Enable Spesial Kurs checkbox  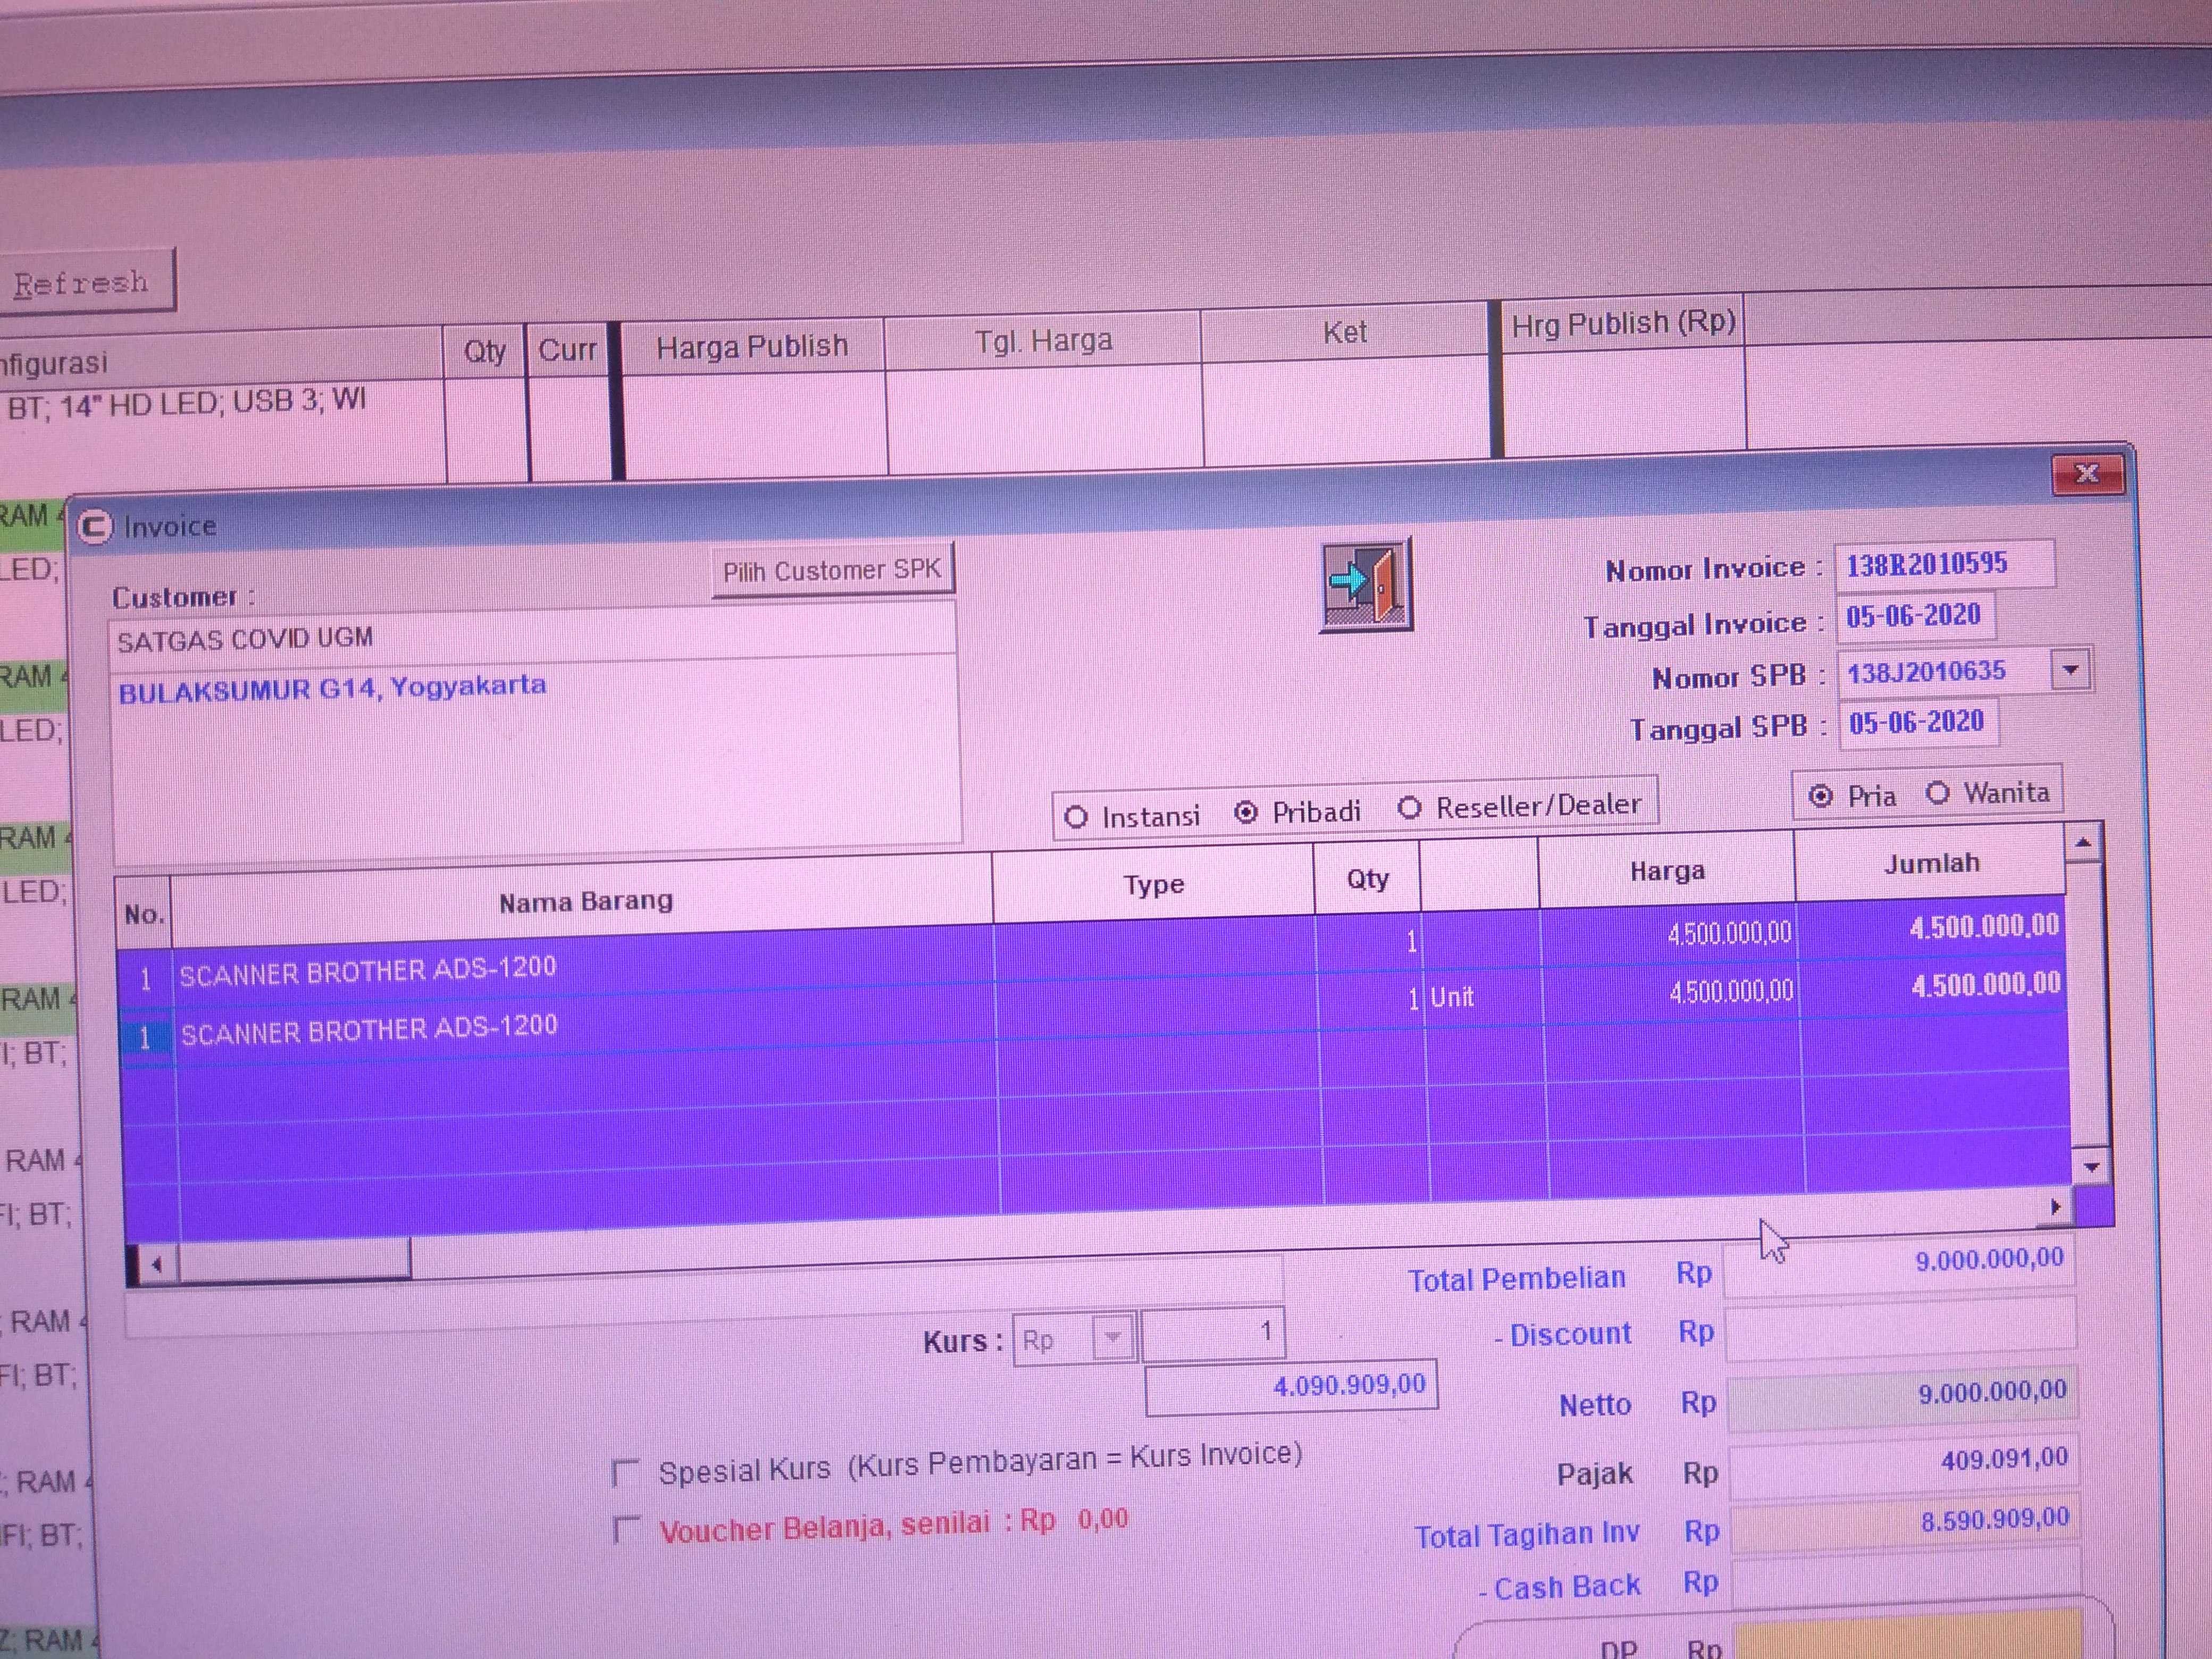pyautogui.click(x=626, y=1472)
